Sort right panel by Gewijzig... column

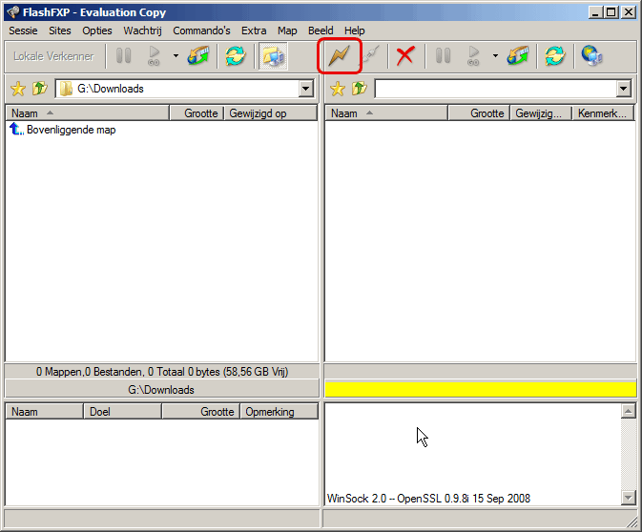click(x=541, y=113)
